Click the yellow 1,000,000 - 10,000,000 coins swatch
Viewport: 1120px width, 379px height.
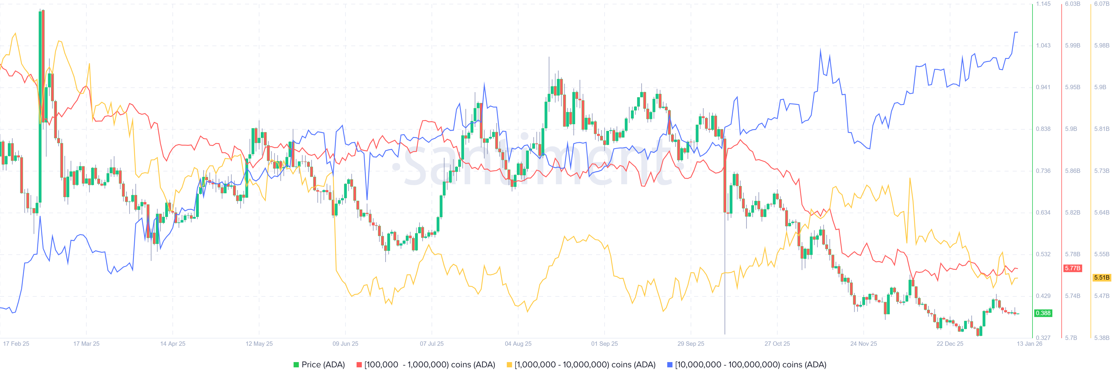click(509, 365)
